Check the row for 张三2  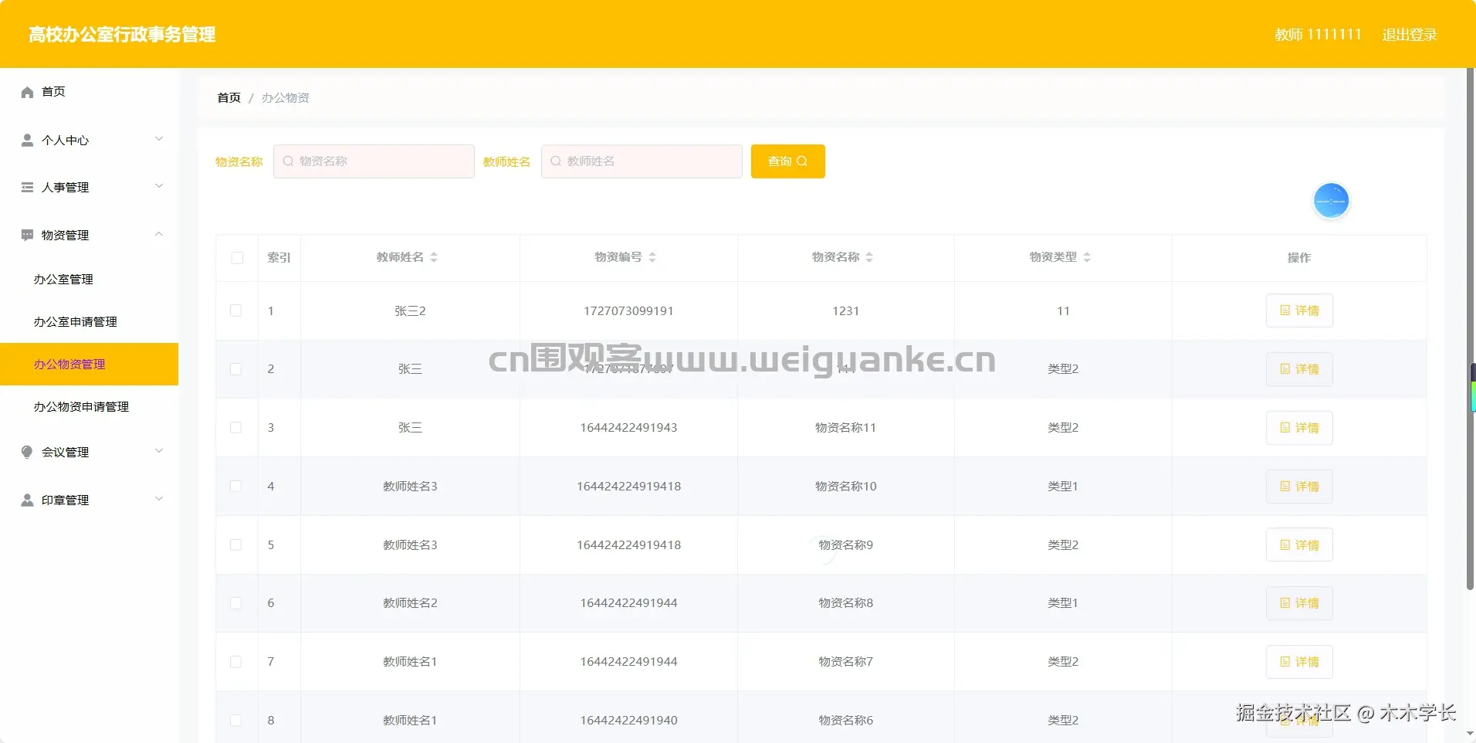pos(236,310)
